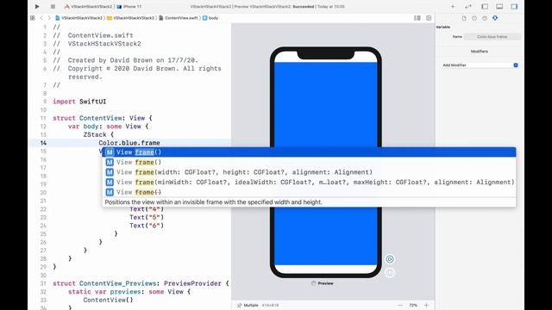Viewport: 552px width, 310px height.
Task: Open the History inspector tab
Action: (x=474, y=18)
